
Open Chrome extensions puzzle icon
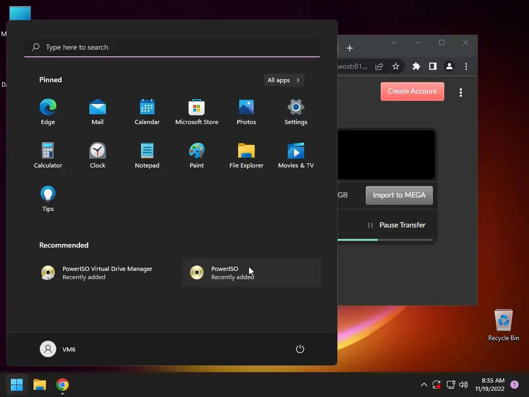pos(416,67)
